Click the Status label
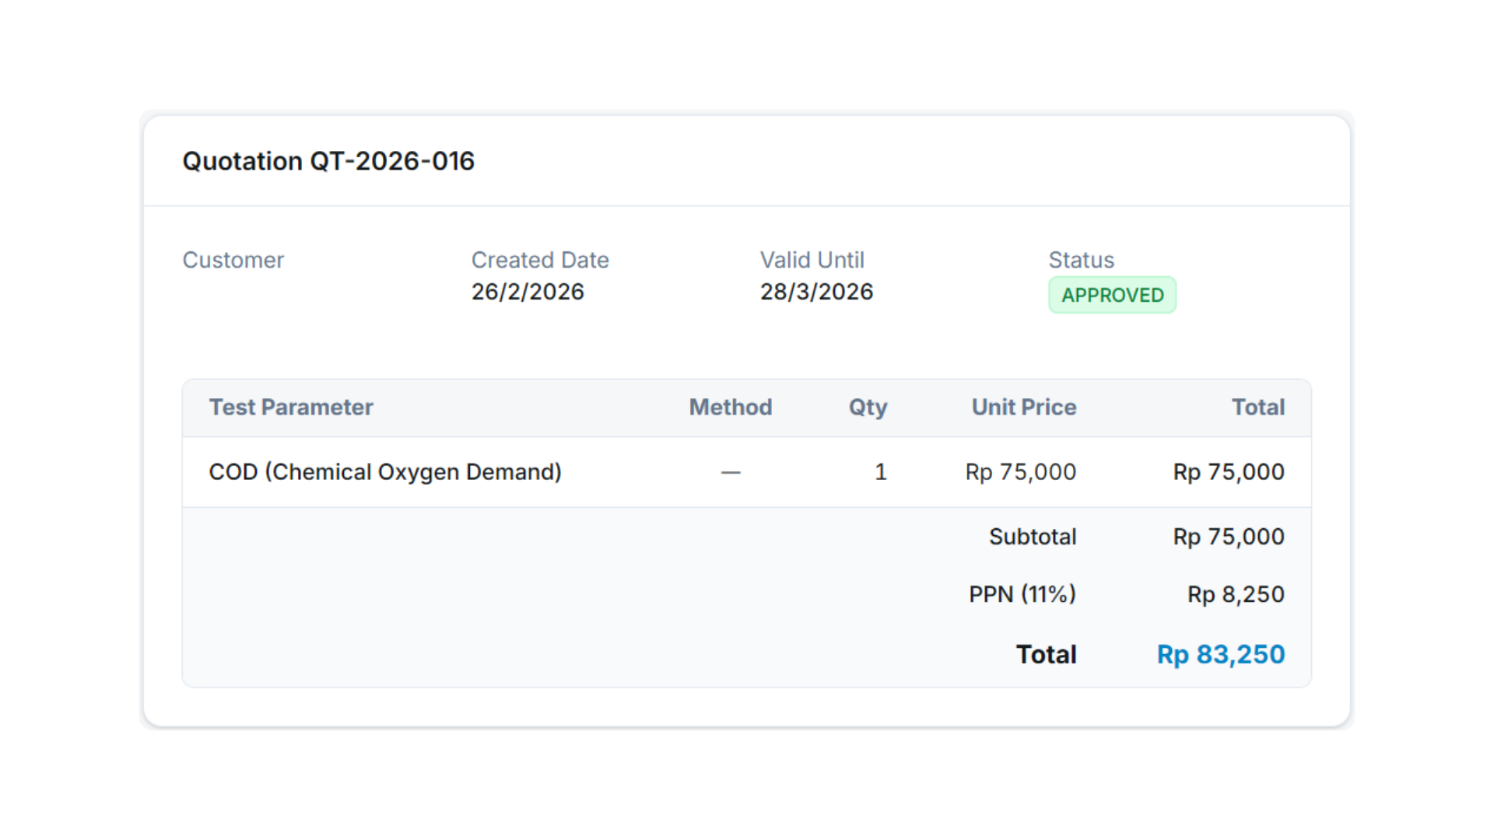This screenshot has width=1494, height=840. coord(1082,260)
